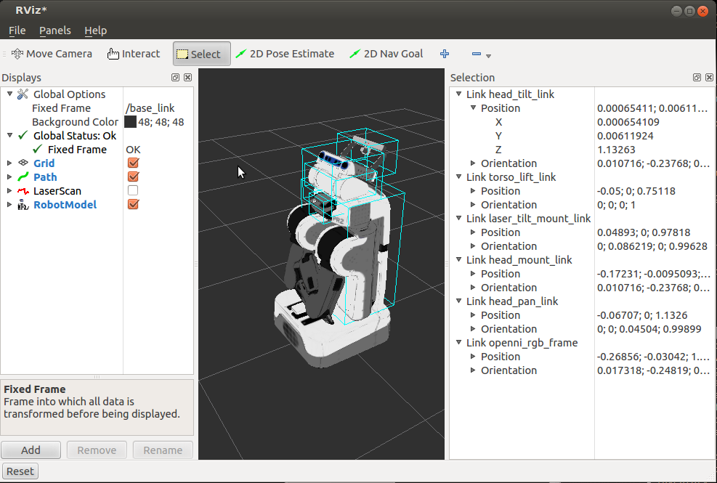The width and height of the screenshot is (717, 483).
Task: Open the File menu
Action: coord(17,31)
